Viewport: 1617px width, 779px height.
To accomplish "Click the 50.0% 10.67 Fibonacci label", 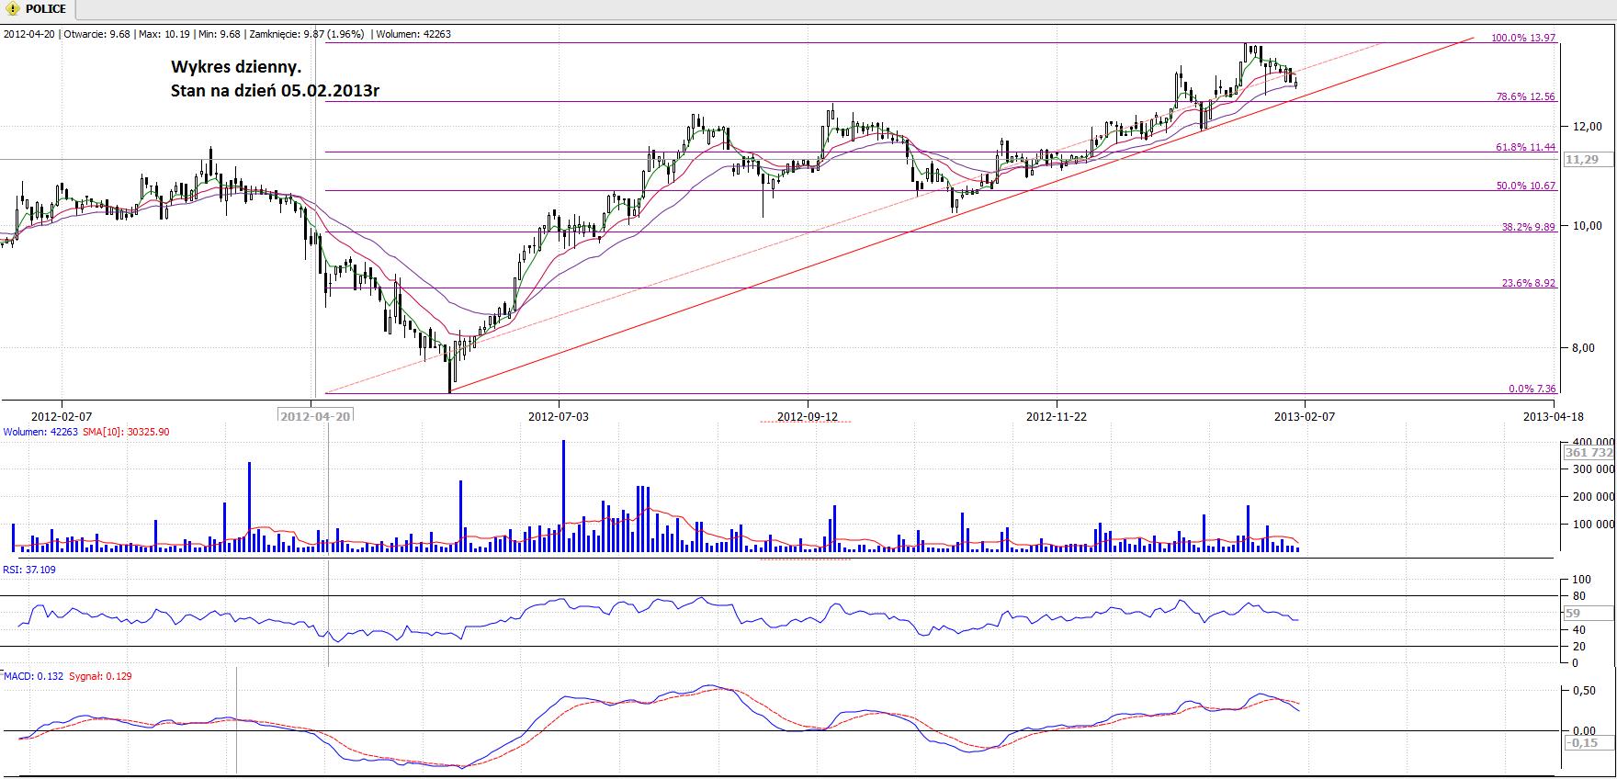I will tap(1526, 186).
